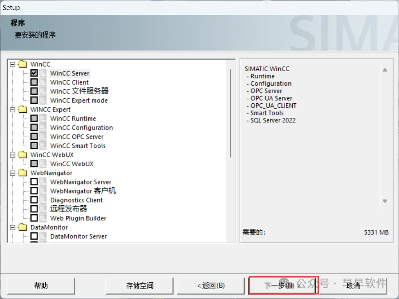Select the WinCC Expert mode label
399x299 pixels.
pyautogui.click(x=79, y=101)
